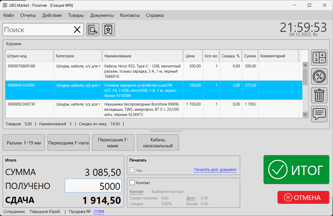The width and height of the screenshot is (333, 216).
Task: Open the Документы menu
Action: click(102, 15)
